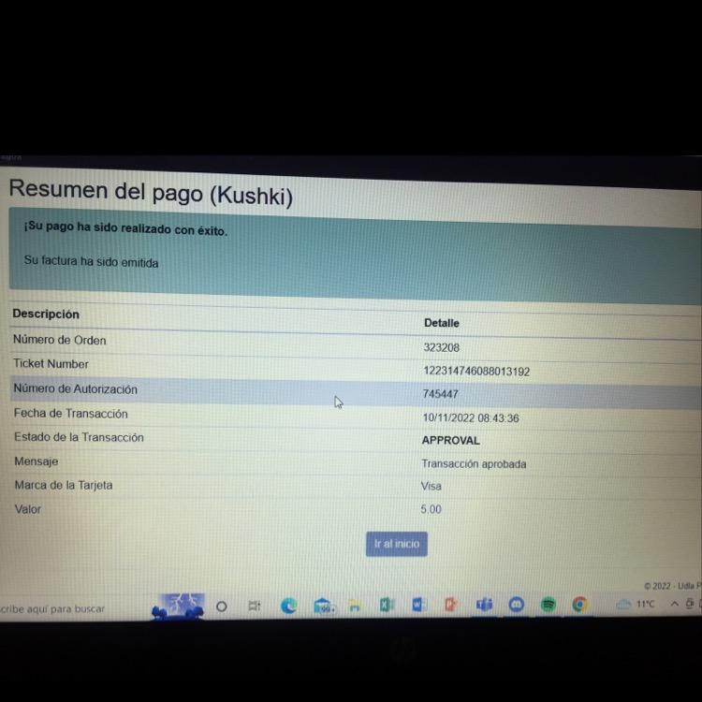Click the 'Su factura ha sido emitida' message

click(92, 263)
